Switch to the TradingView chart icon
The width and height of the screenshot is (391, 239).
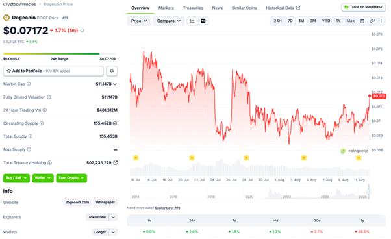tap(203, 21)
